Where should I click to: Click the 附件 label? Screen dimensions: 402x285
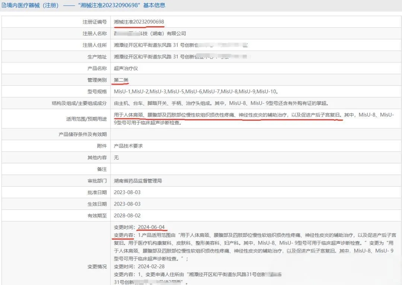coord(102,146)
